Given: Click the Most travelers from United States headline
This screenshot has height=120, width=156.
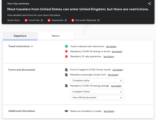Looking at the screenshot, I should click(78, 9).
